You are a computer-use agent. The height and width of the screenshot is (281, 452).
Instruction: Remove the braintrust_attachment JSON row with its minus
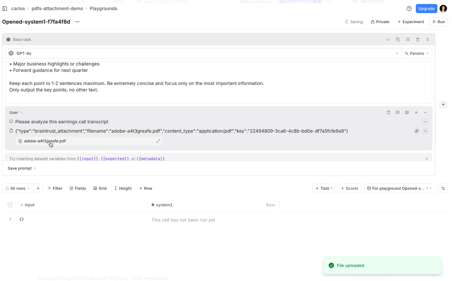point(425,131)
